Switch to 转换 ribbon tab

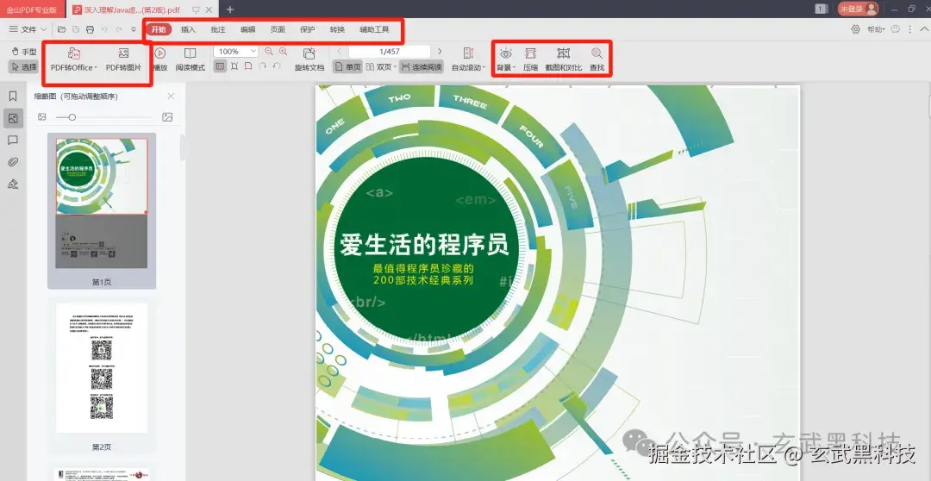click(x=337, y=29)
